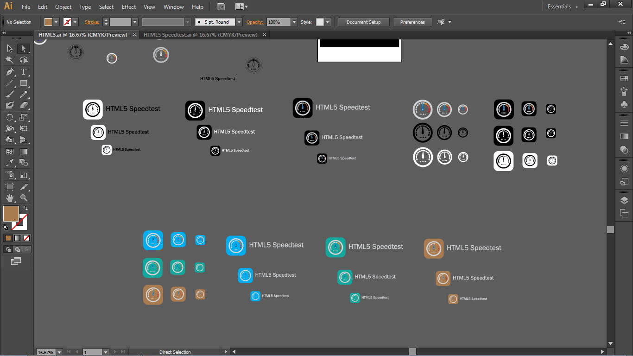Open the Transparency panel

pos(624,149)
